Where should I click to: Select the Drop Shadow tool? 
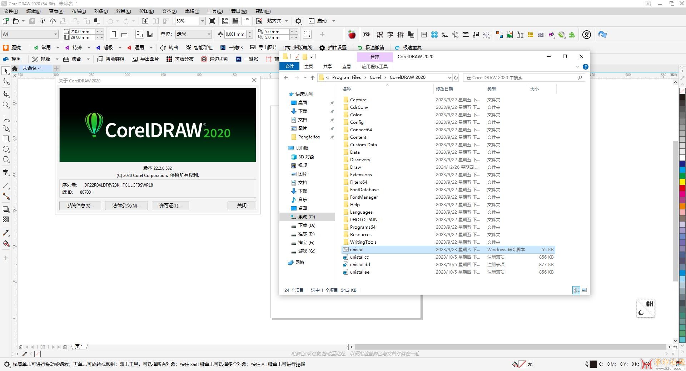click(6, 209)
